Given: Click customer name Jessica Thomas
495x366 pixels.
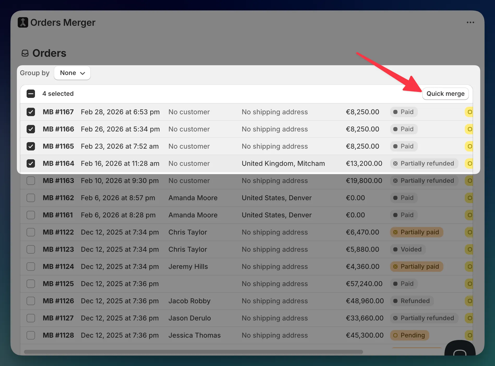Looking at the screenshot, I should (194, 335).
